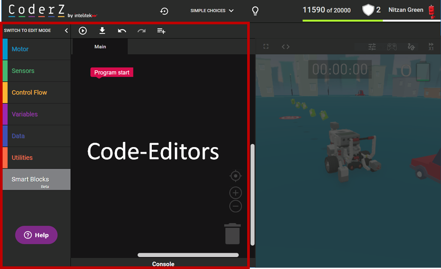Toggle fullscreen on the simulation view

tap(266, 46)
